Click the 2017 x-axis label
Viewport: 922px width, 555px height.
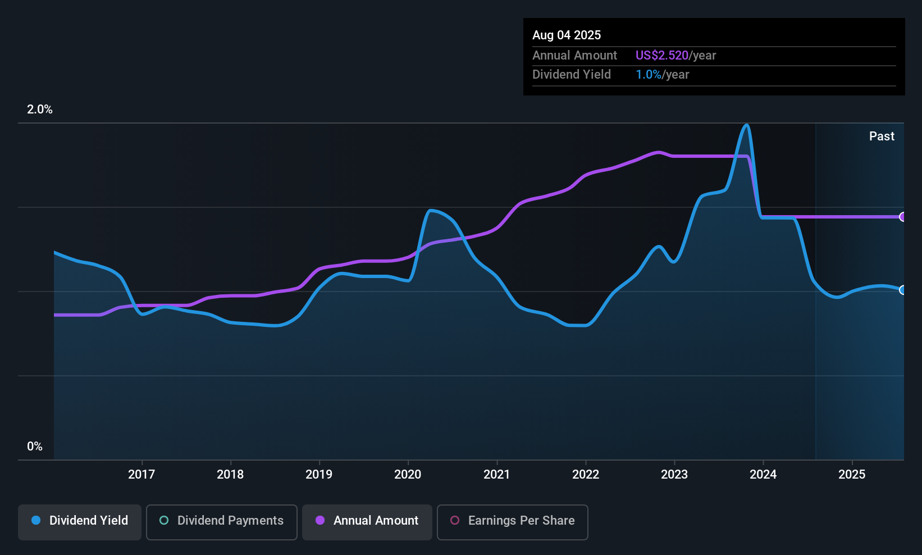142,475
